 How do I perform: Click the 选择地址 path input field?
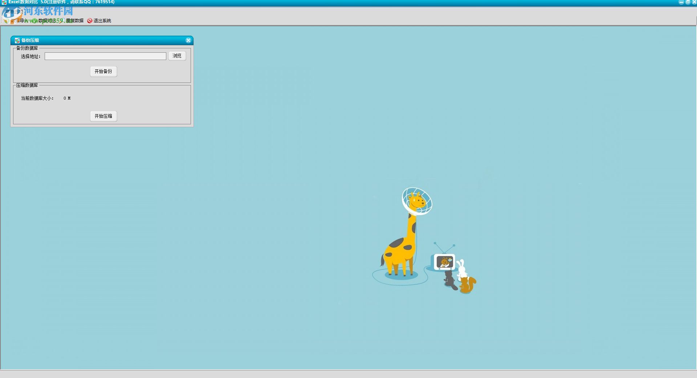(105, 56)
